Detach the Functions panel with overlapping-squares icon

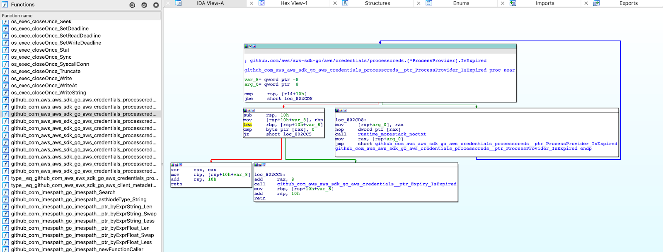144,5
